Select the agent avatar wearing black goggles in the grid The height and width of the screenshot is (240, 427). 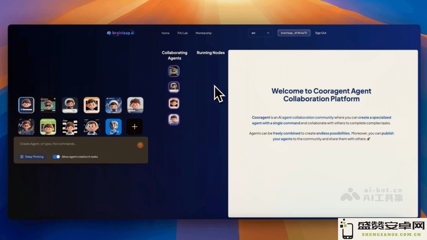pos(48,105)
